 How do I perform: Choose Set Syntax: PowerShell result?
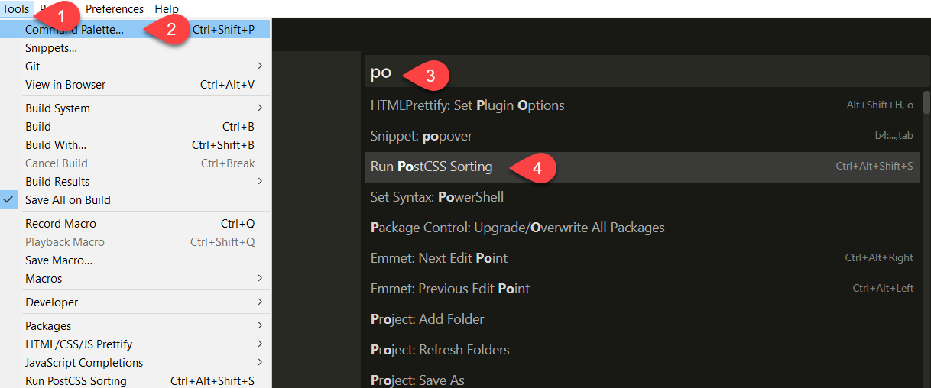coord(437,197)
